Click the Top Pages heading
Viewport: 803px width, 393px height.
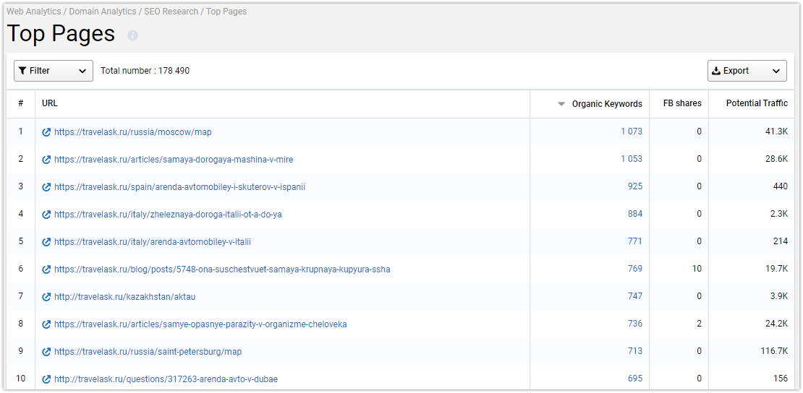[x=61, y=34]
